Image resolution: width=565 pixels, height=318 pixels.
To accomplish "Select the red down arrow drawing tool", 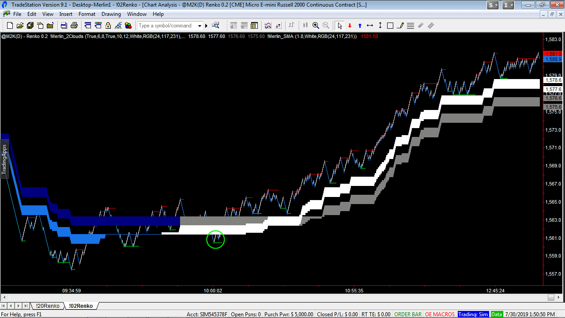I will pos(350,26).
